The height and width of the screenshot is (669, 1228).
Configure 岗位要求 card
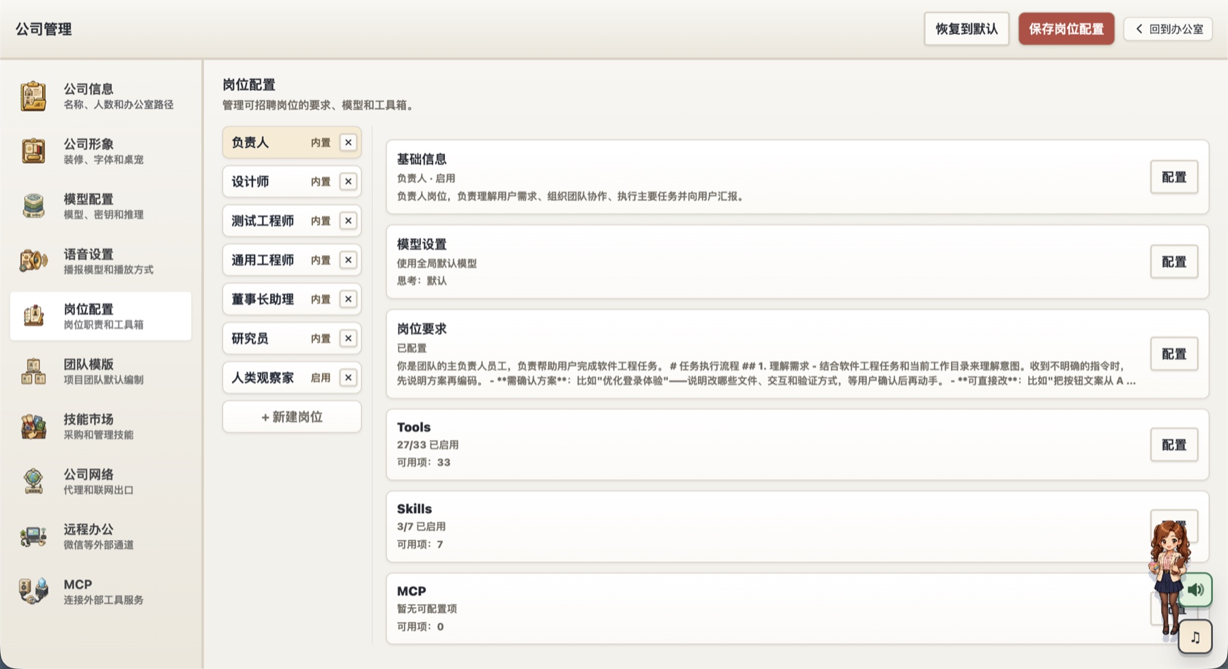1174,354
